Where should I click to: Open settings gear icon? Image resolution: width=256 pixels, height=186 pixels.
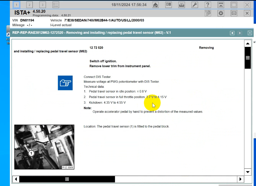[x=221, y=13]
